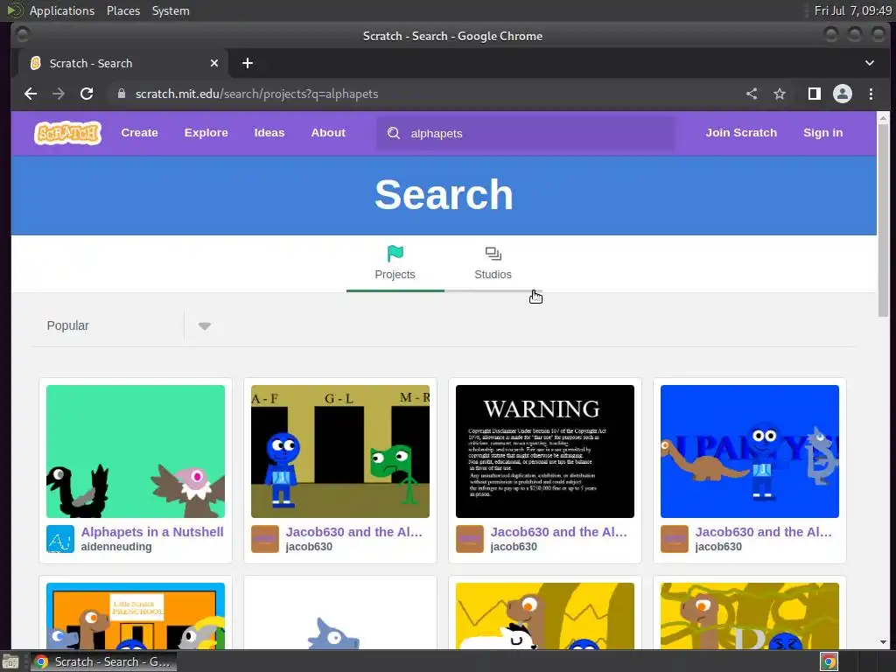
Task: Open the white background blue creature thumbnail
Action: tap(340, 616)
